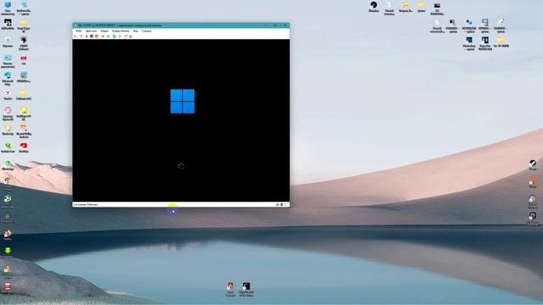
Task: Open the Действие menu
Action: 92,30
